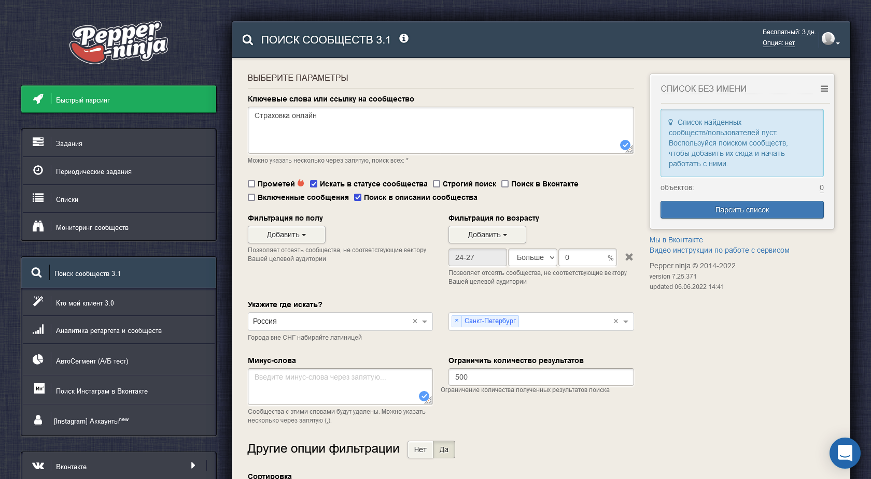This screenshot has width=871, height=479.
Task: Click the pie chart АвтоСегмент icon
Action: [38, 359]
